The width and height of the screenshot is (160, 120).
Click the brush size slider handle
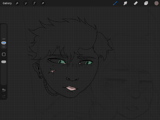4,43
